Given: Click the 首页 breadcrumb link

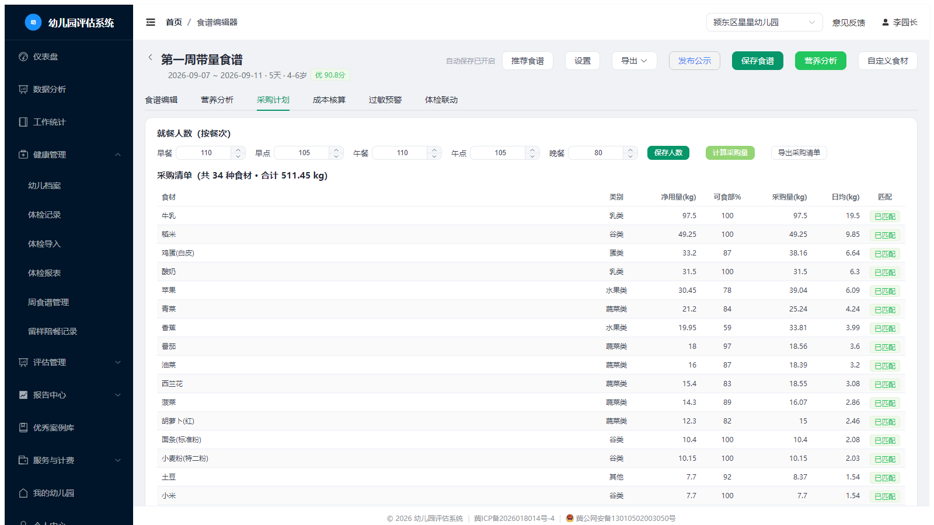Looking at the screenshot, I should (174, 22).
